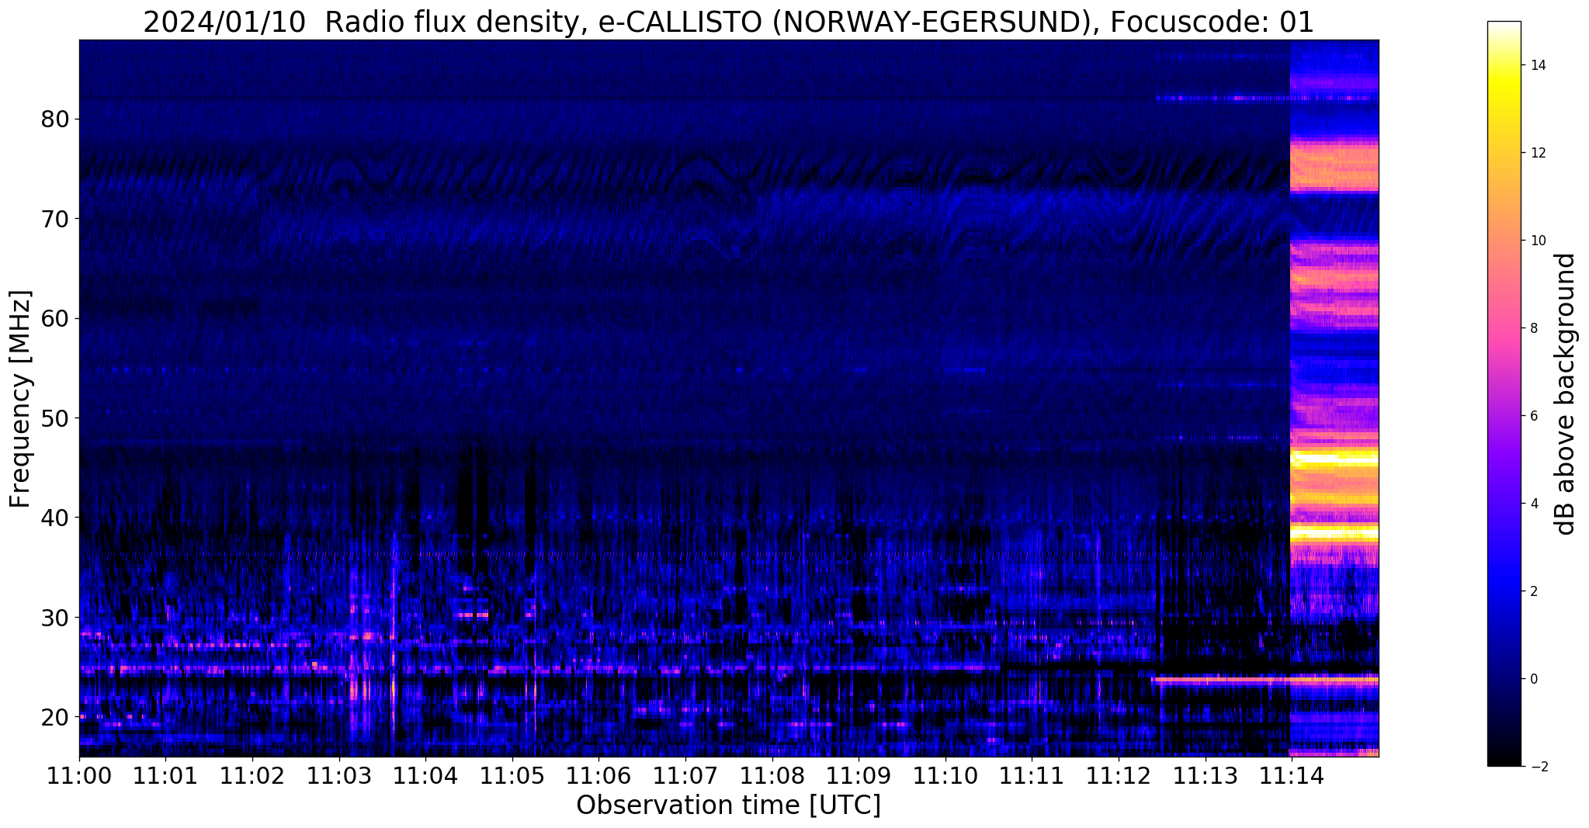Viewport: 1589px width, 828px height.
Task: Click the 80 frequency tick label
Action: point(55,120)
